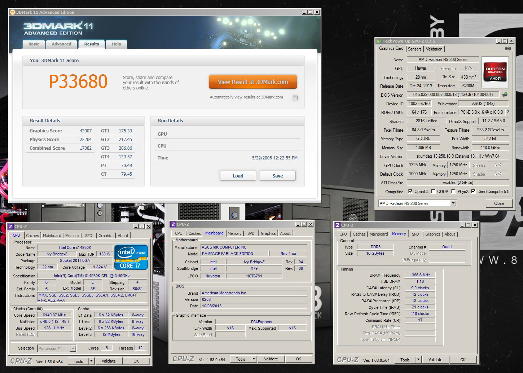Select the Results tab in 3DMark 11

pos(92,44)
